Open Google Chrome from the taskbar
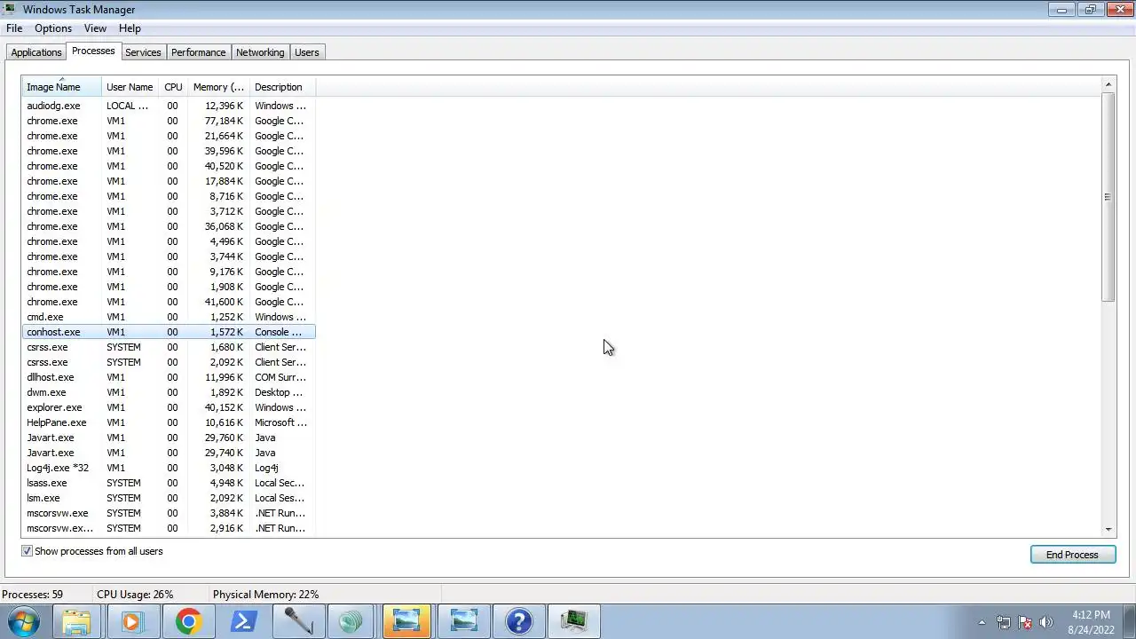 tap(187, 621)
